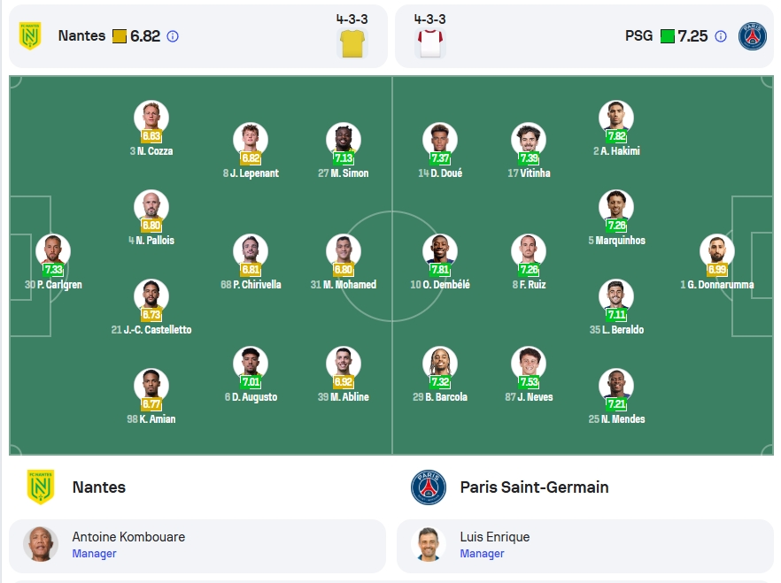Click the info icon beside PSG 7.25 rating
The height and width of the screenshot is (583, 781).
click(x=720, y=36)
